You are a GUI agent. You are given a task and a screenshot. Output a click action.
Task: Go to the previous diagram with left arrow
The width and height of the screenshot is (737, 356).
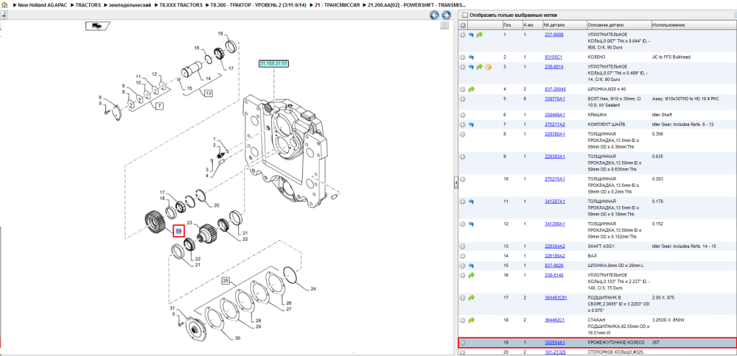[435, 15]
